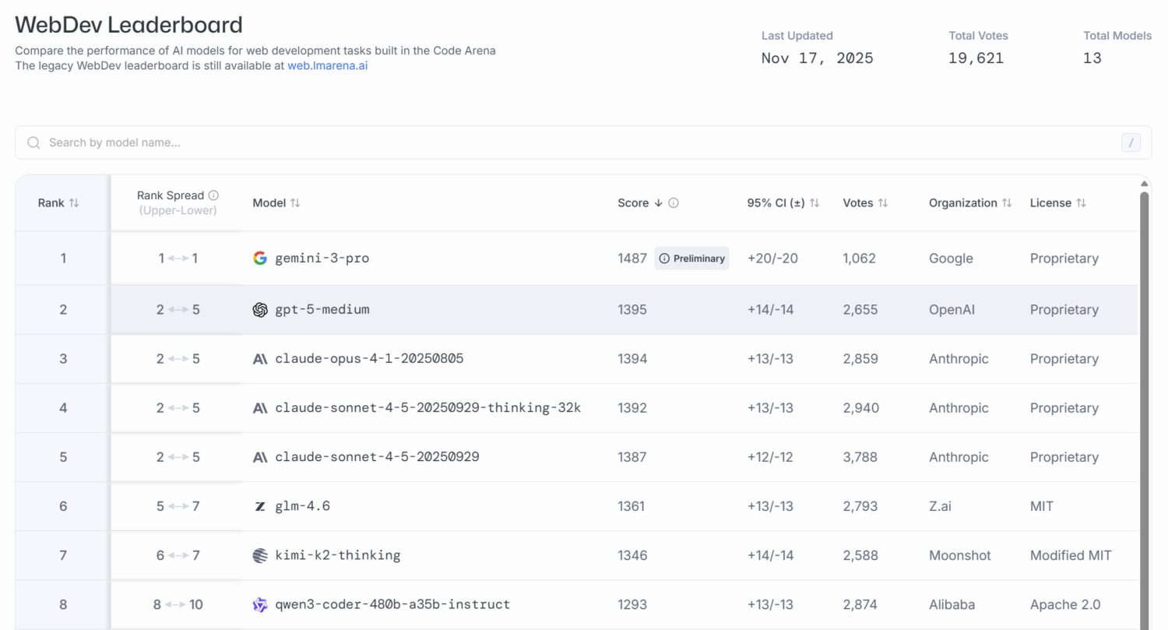Click the 95% CI sort arrows

pos(814,202)
